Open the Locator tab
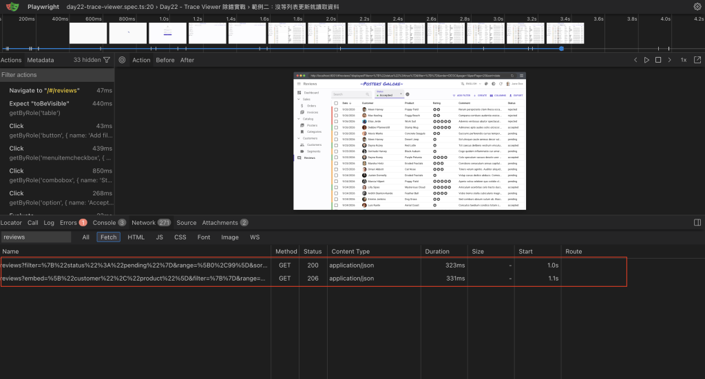This screenshot has width=705, height=379. pyautogui.click(x=11, y=222)
